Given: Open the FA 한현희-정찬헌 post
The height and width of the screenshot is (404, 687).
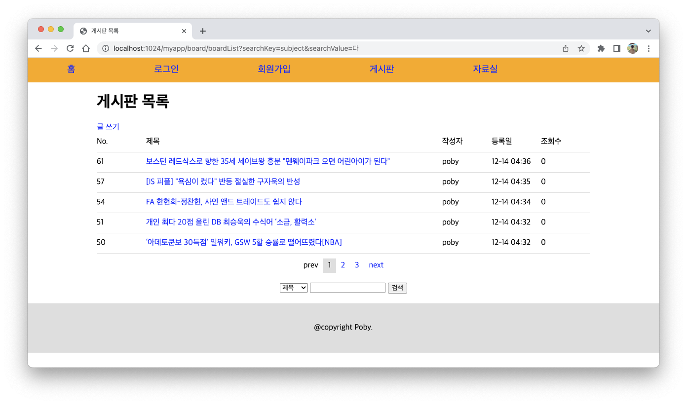Looking at the screenshot, I should [x=224, y=202].
